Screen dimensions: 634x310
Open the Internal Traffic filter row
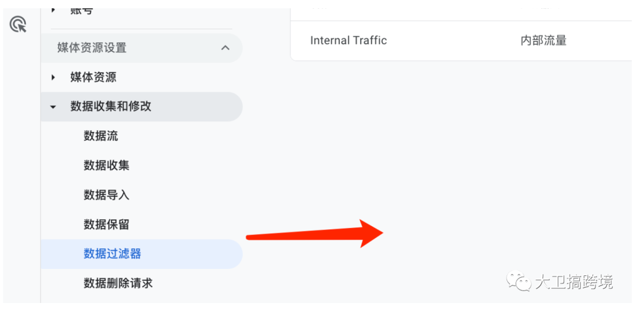point(462,40)
